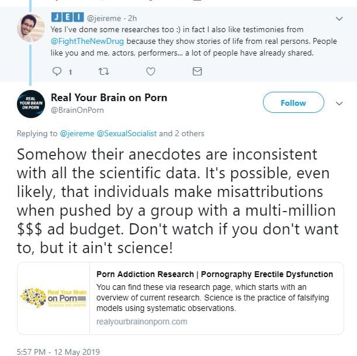Screen dimensions: 357x356
Task: Visit the realyourbrainonporn.com domain link
Action: (x=141, y=322)
